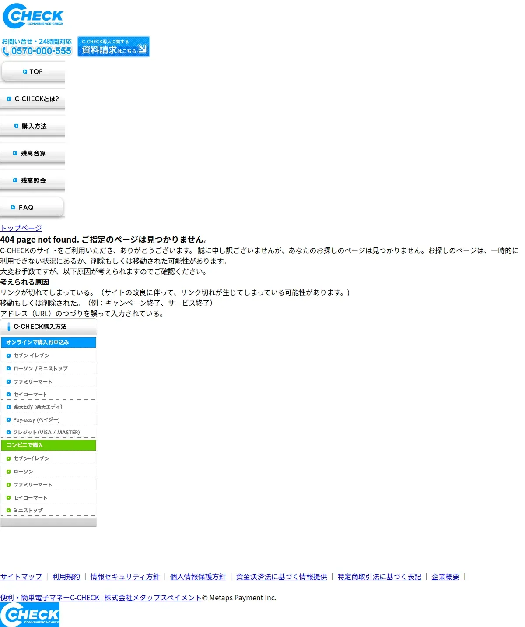Open the 資料請求 request materials banner

click(114, 46)
